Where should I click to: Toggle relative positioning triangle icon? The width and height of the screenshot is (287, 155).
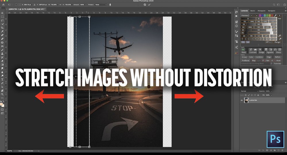click(x=34, y=5)
